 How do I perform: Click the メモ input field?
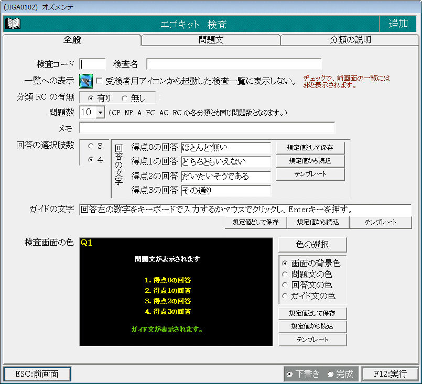click(x=207, y=127)
